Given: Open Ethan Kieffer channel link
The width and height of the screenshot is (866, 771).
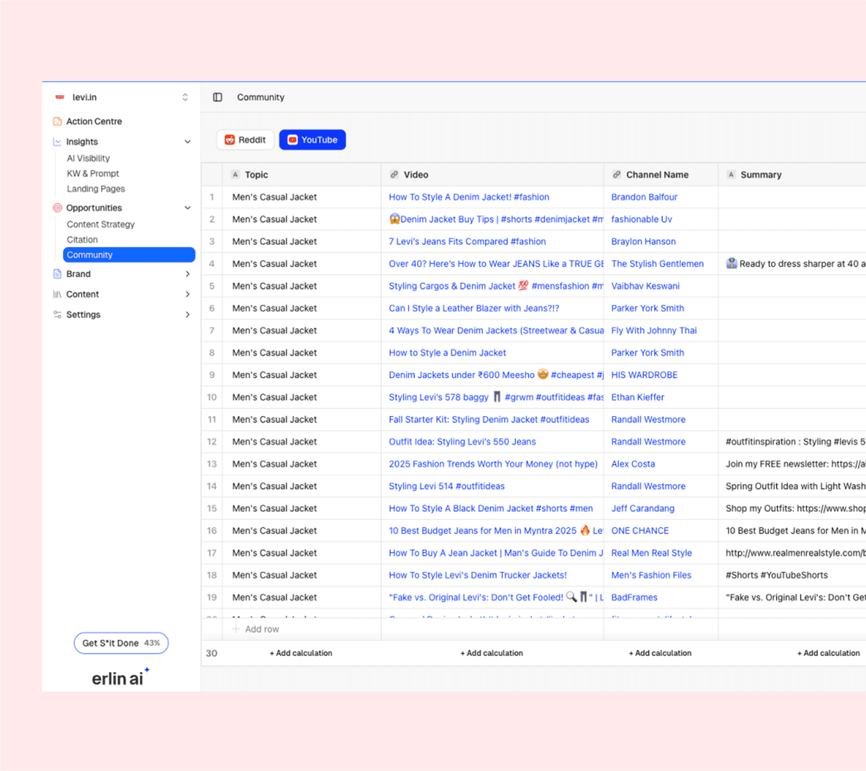Looking at the screenshot, I should tap(638, 397).
